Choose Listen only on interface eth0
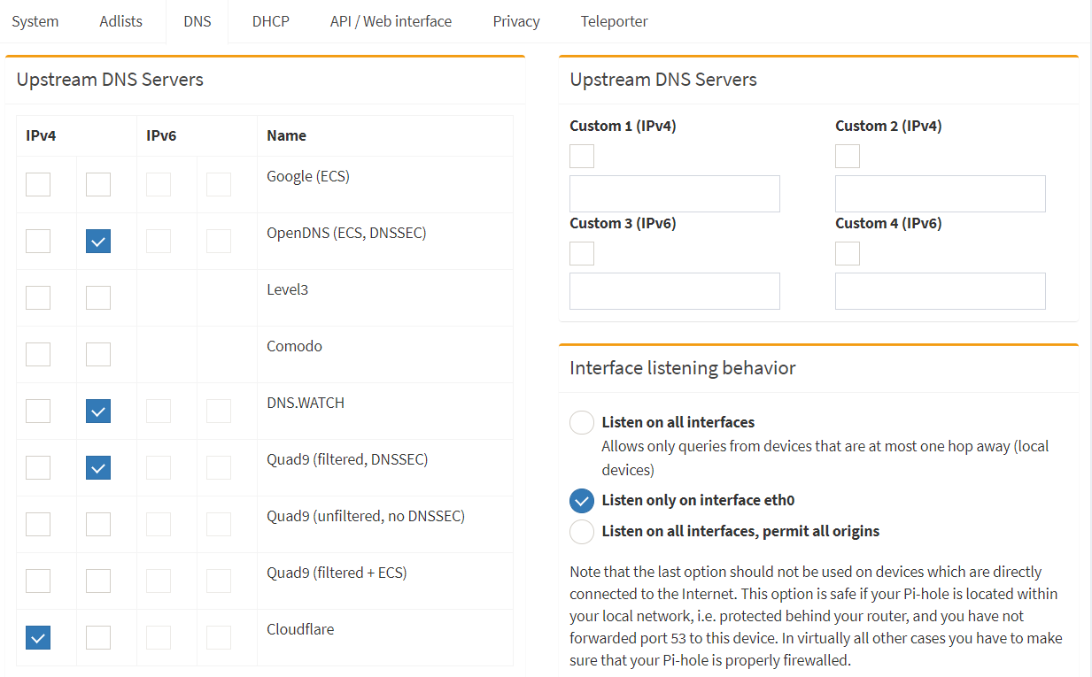Screen dimensions: 1092x677 tap(582, 500)
